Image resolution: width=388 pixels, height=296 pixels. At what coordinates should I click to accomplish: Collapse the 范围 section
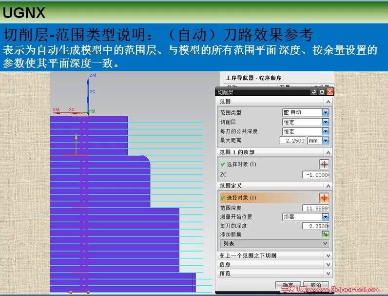(x=328, y=102)
